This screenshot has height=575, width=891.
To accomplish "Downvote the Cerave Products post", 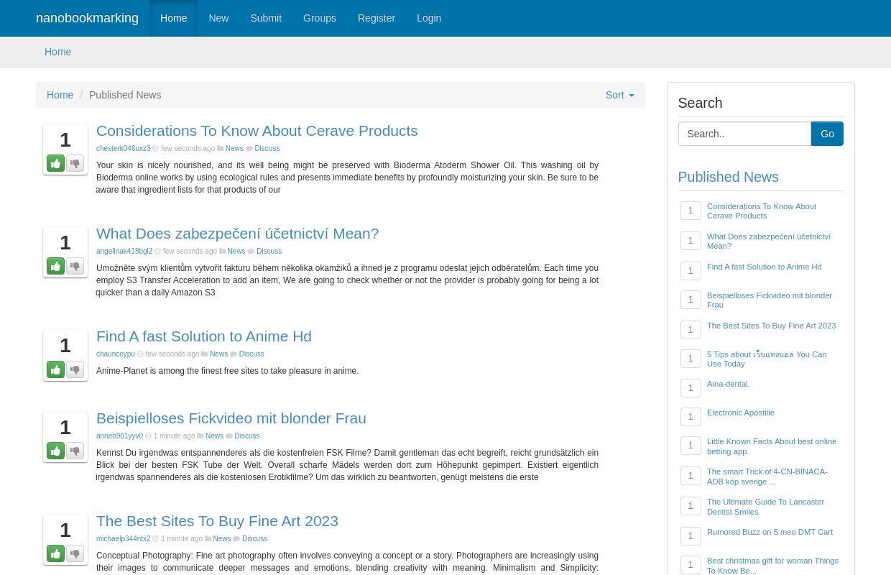I will coord(75,163).
